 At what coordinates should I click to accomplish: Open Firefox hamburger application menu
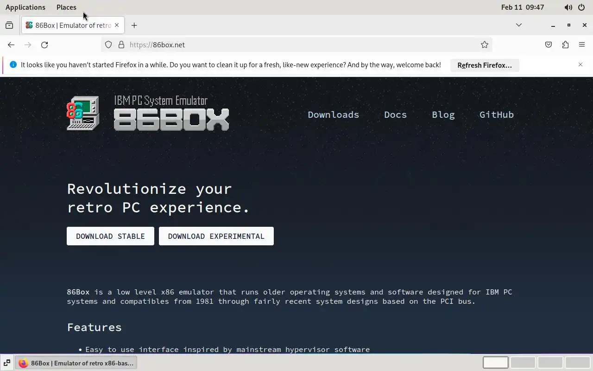[x=582, y=45]
